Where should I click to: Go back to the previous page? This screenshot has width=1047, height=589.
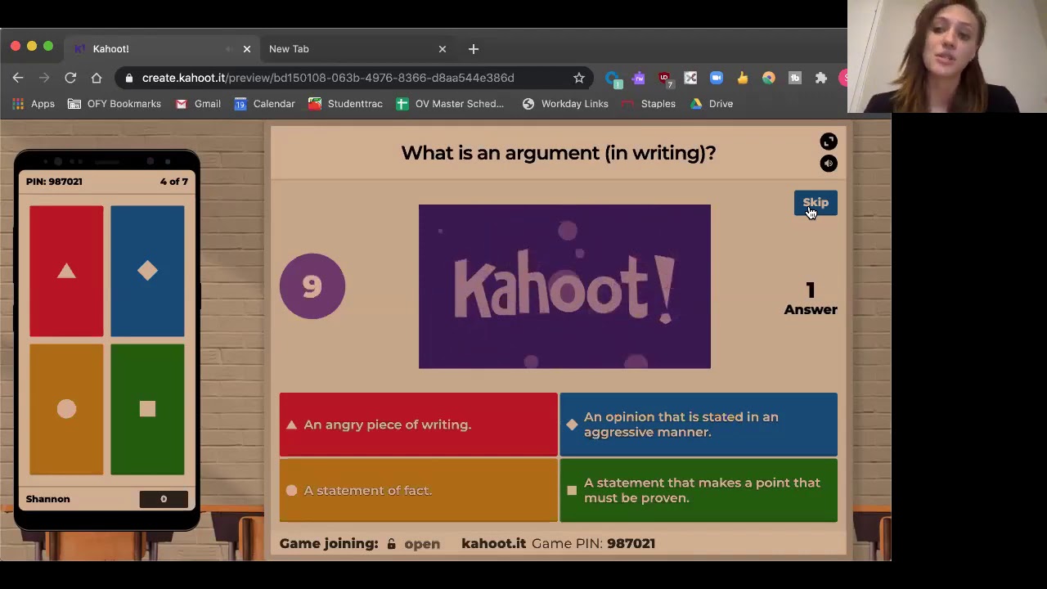pyautogui.click(x=18, y=78)
